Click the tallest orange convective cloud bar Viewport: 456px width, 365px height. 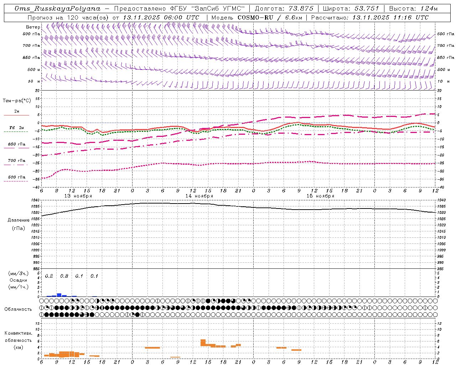(203, 343)
